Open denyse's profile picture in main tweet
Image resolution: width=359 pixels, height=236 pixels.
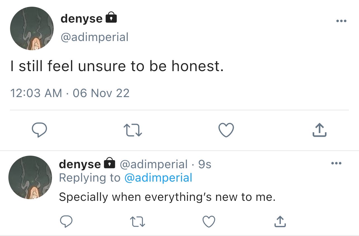[32, 28]
